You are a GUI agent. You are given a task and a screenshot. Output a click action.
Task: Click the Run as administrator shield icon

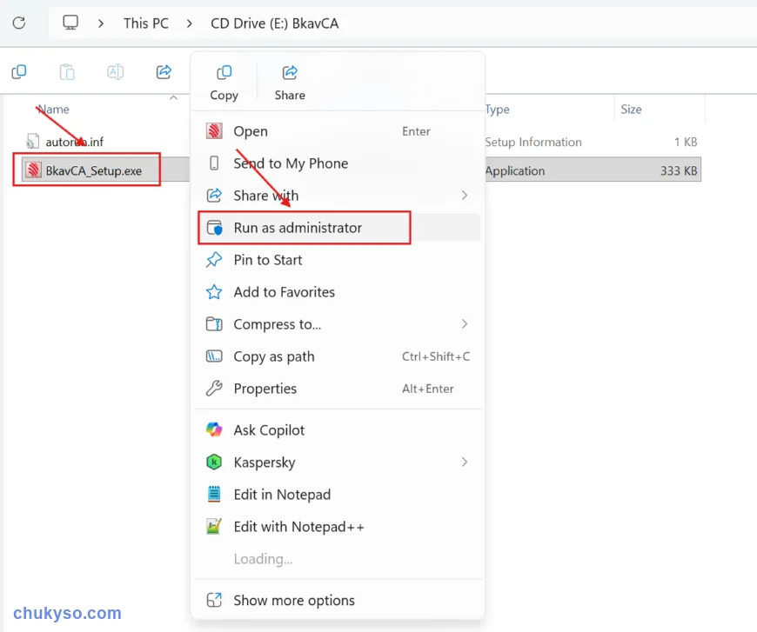(214, 228)
